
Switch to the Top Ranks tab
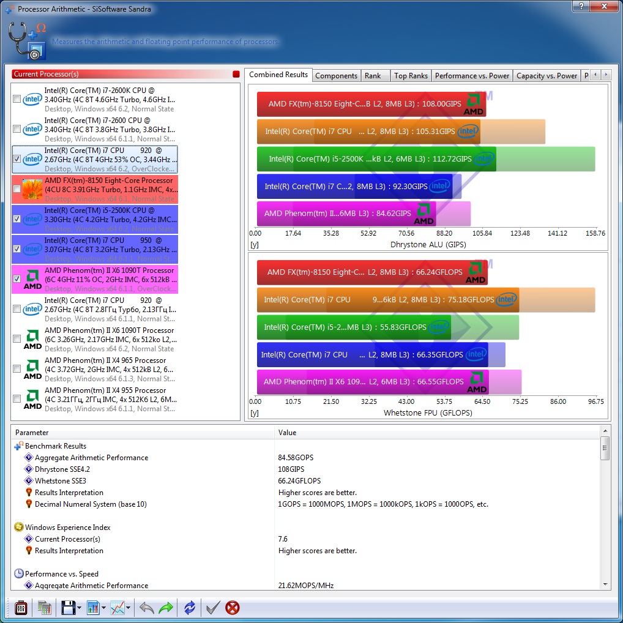[411, 75]
